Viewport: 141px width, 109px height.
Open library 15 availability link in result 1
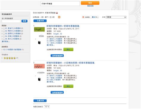click(x=54, y=43)
